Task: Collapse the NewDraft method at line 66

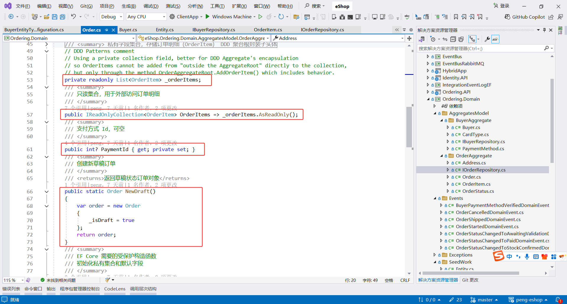Action: pyautogui.click(x=47, y=192)
